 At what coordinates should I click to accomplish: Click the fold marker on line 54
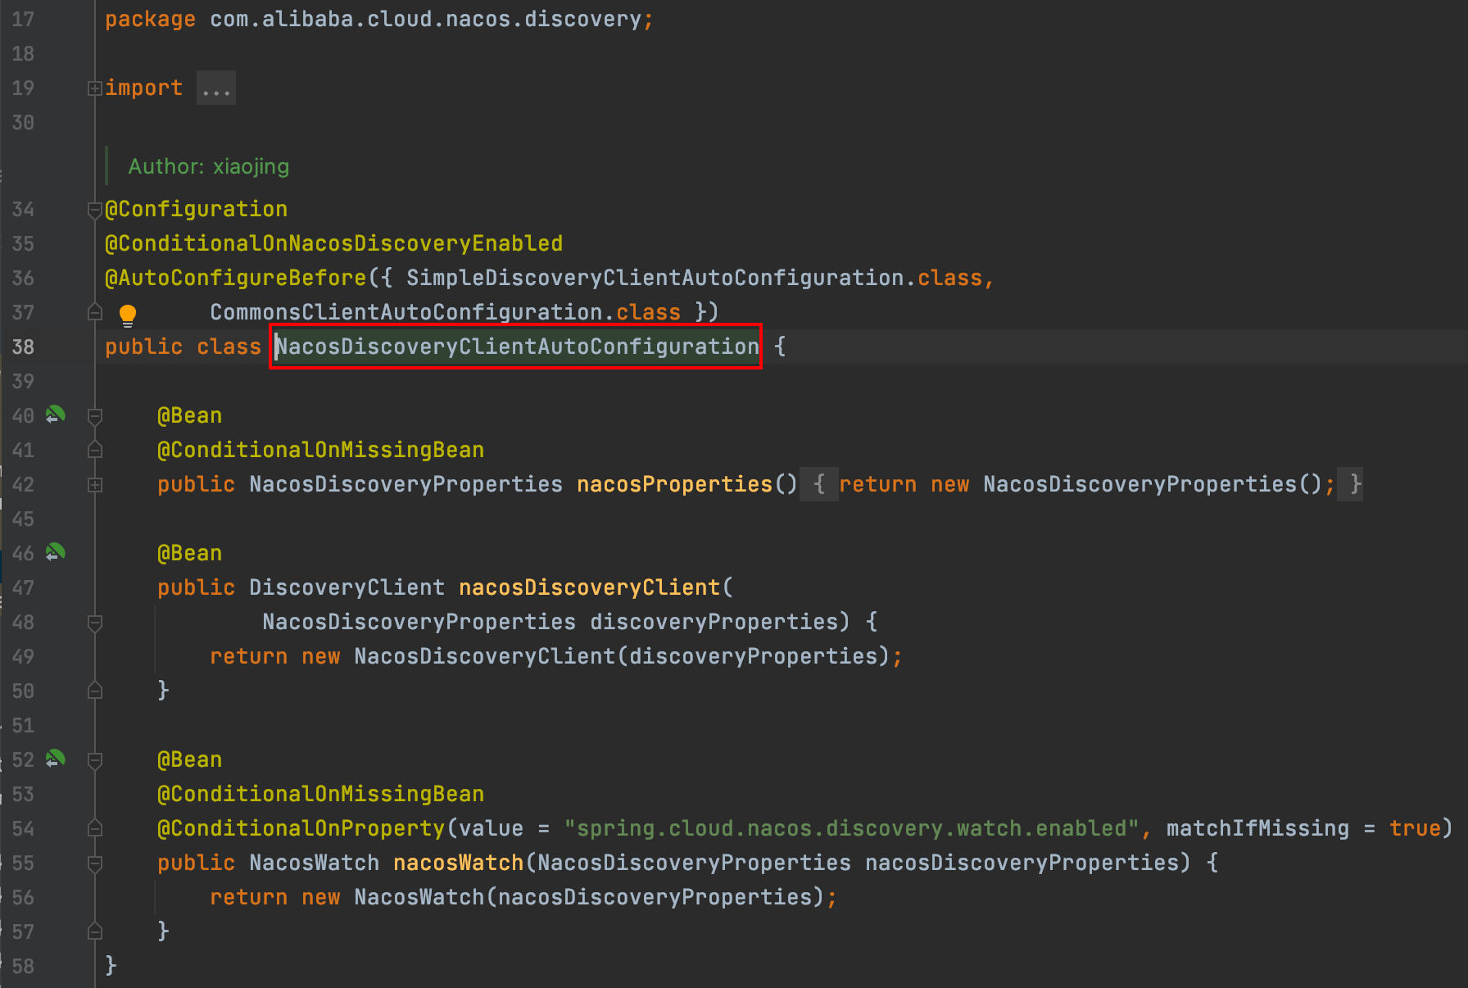click(95, 828)
